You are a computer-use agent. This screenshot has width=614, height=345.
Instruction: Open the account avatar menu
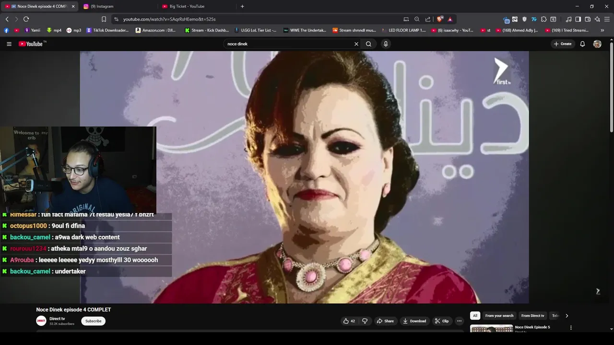pos(597,44)
